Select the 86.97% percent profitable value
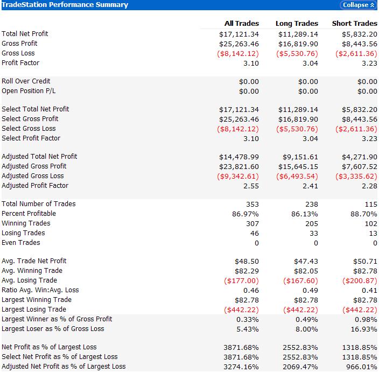This screenshot has height=373, width=386. point(245,214)
